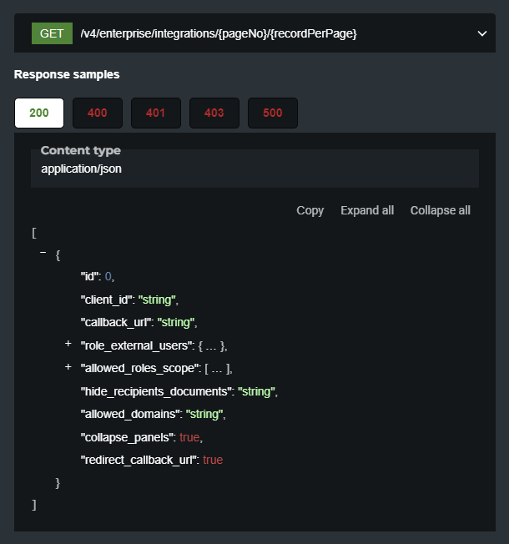Show the 403 response sample

214,113
